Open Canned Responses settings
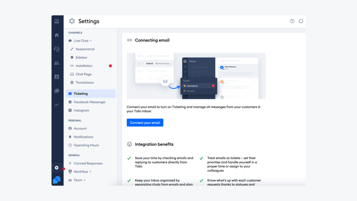 [x=88, y=163]
